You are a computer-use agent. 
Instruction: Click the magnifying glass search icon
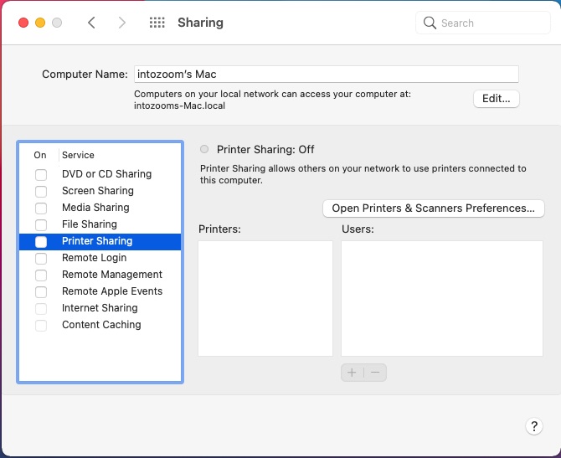[x=430, y=23]
